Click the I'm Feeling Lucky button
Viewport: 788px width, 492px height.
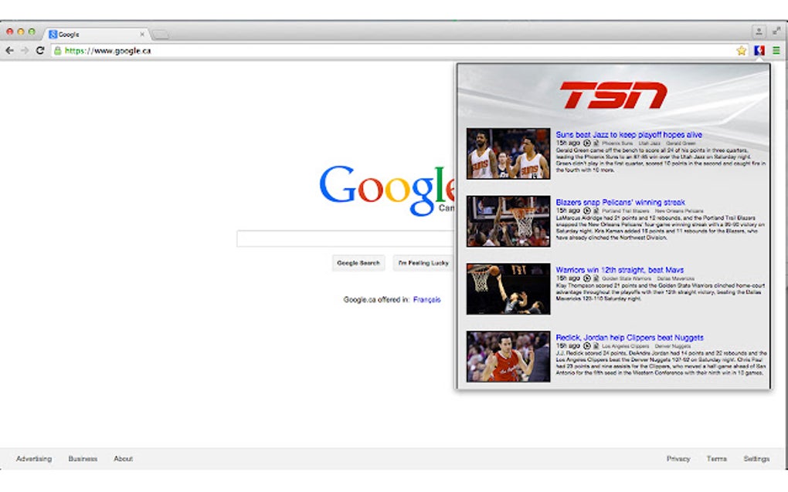424,263
